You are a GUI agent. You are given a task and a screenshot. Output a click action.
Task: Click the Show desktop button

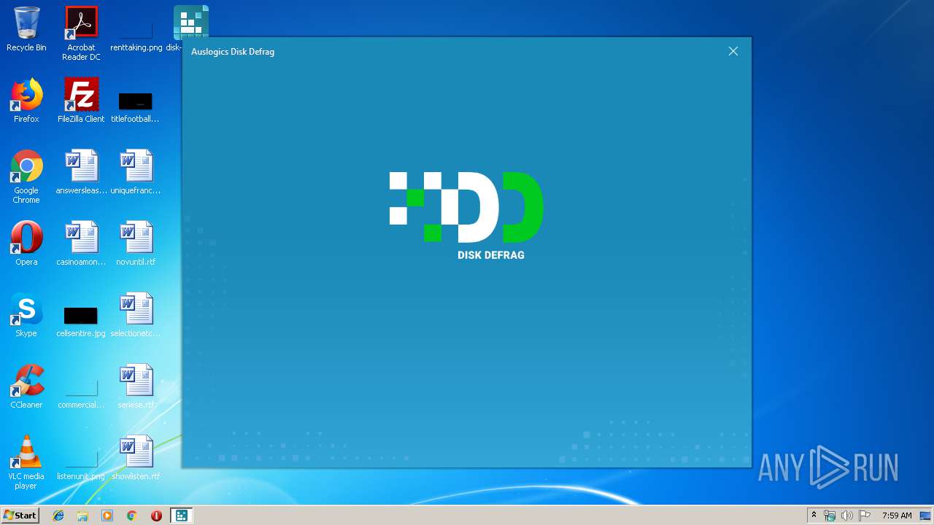(925, 516)
